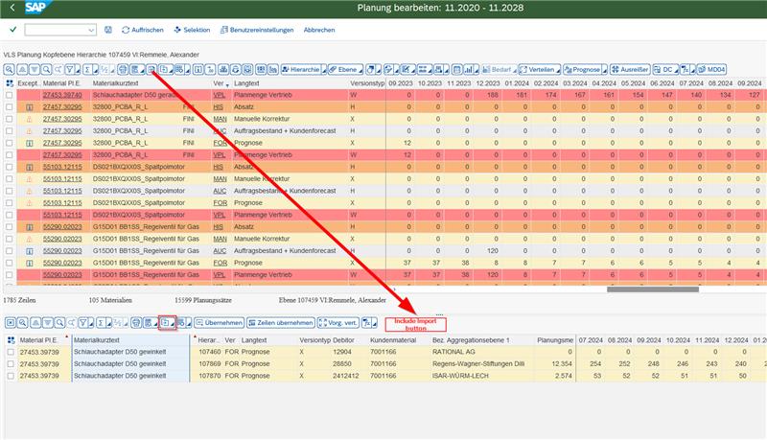Tick checkbox for first row 27453.39740
Screen dimensions: 767x440
[10, 96]
